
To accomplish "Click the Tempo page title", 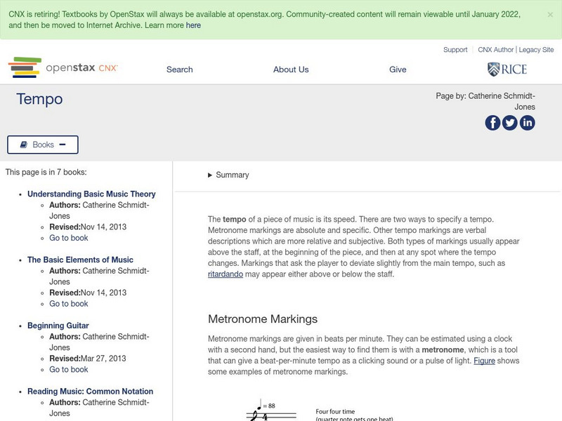I will pyautogui.click(x=39, y=99).
